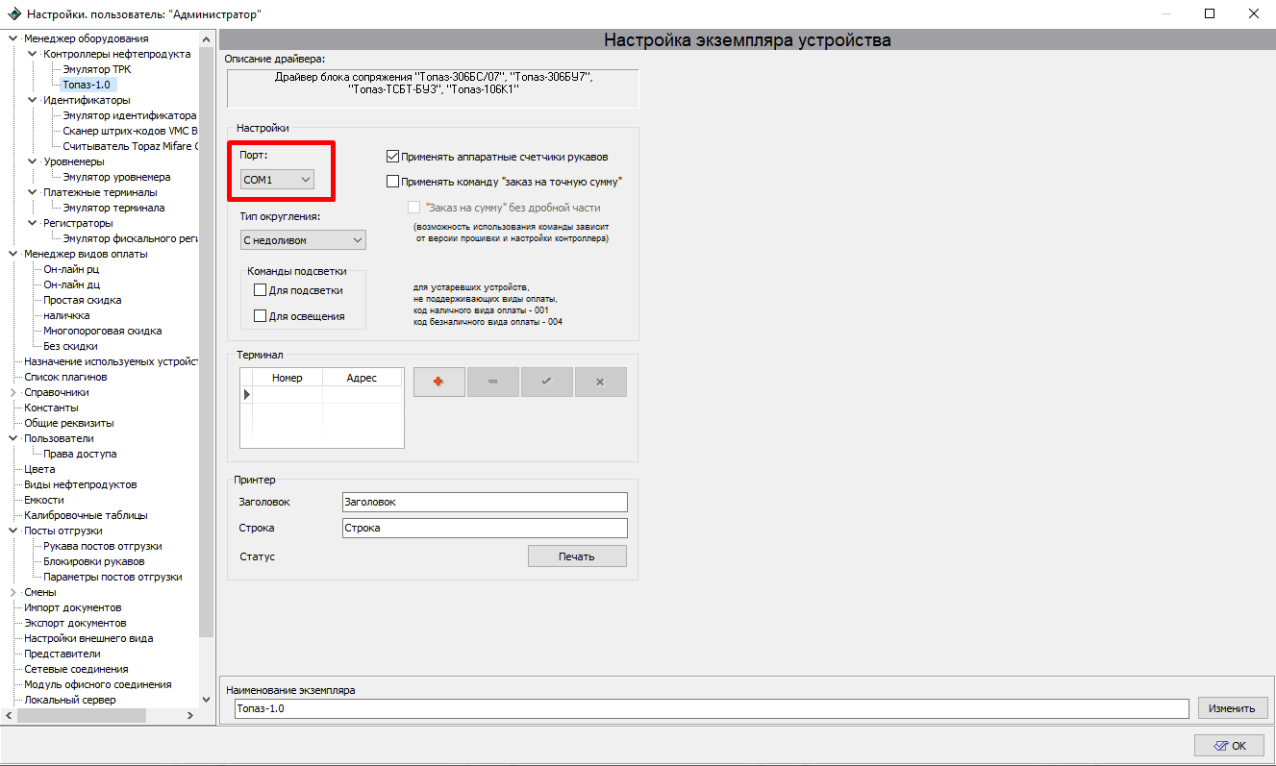The image size is (1276, 766).
Task: Open Многопороговая скидка in tree
Action: pos(103,331)
